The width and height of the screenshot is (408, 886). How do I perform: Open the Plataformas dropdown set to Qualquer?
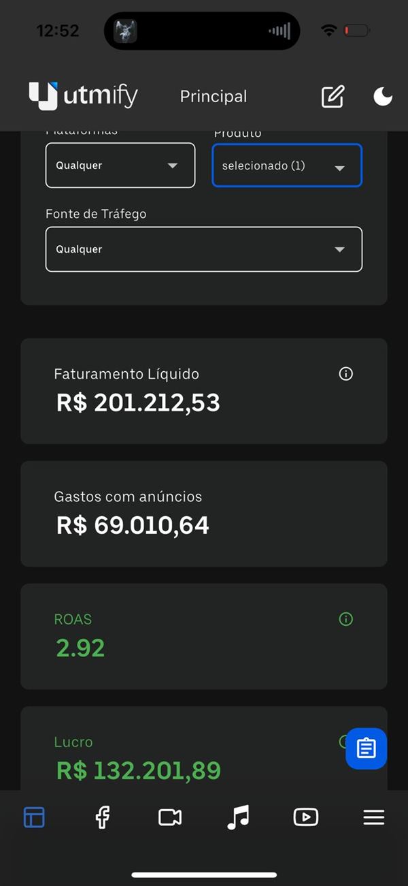120,165
